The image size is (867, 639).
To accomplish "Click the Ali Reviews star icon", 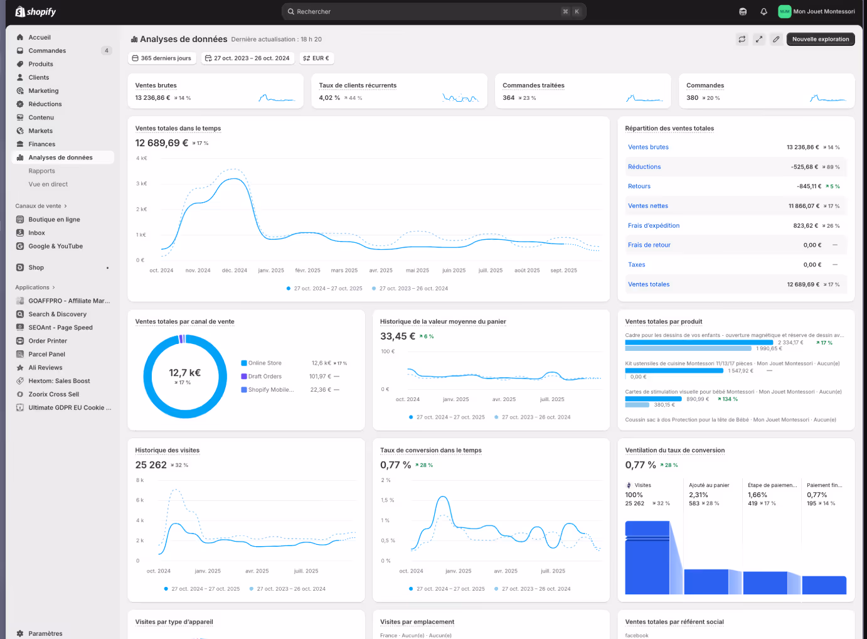I will 20,368.
